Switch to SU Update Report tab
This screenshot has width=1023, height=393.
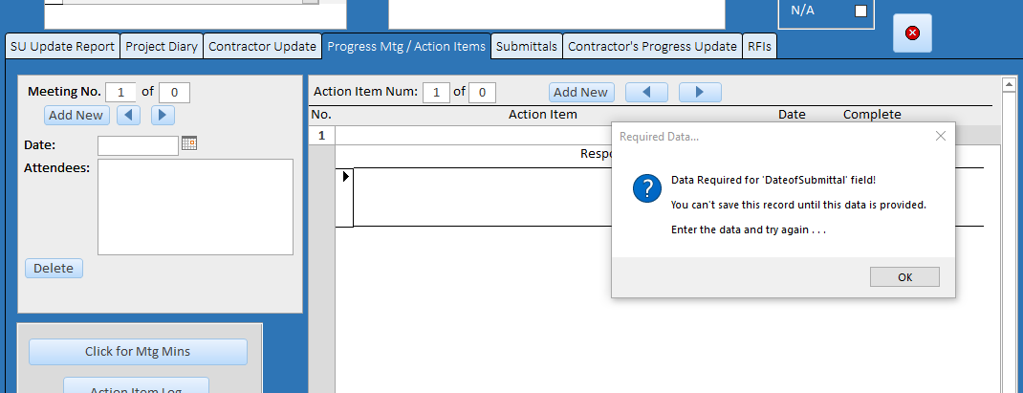click(63, 46)
